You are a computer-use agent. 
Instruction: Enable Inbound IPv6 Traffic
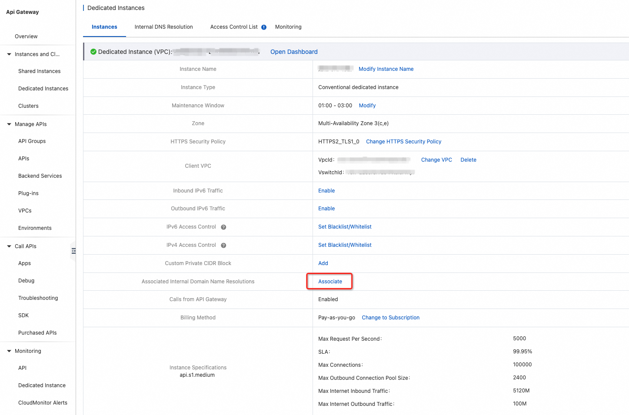tap(326, 191)
